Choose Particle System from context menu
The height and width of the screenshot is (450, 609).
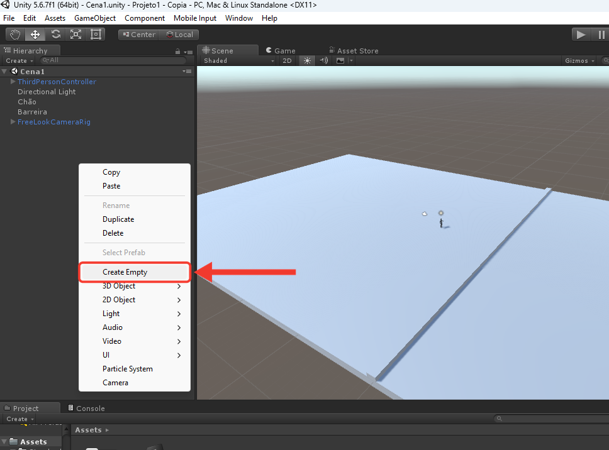pos(135,369)
